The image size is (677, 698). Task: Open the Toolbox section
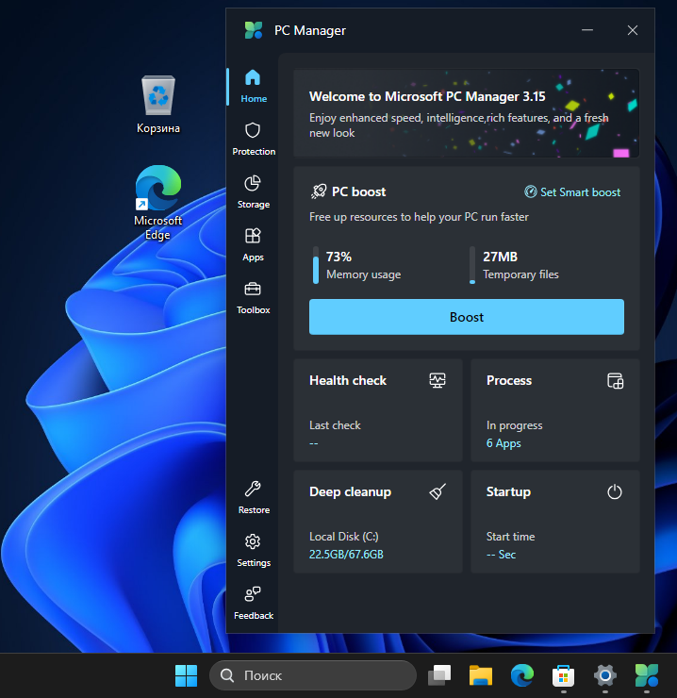(254, 297)
